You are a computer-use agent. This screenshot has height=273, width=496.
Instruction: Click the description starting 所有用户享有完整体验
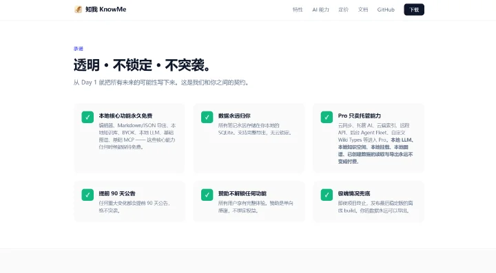click(256, 207)
